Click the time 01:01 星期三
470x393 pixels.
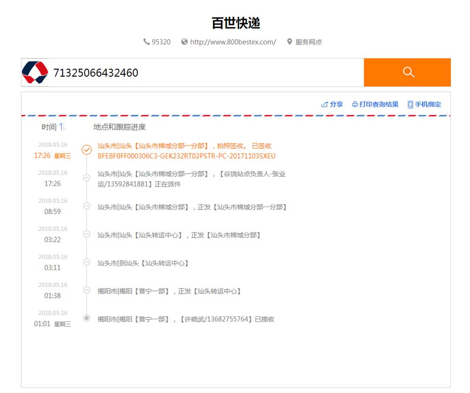coord(53,324)
